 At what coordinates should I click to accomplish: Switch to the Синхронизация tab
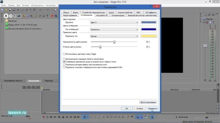tap(118, 15)
